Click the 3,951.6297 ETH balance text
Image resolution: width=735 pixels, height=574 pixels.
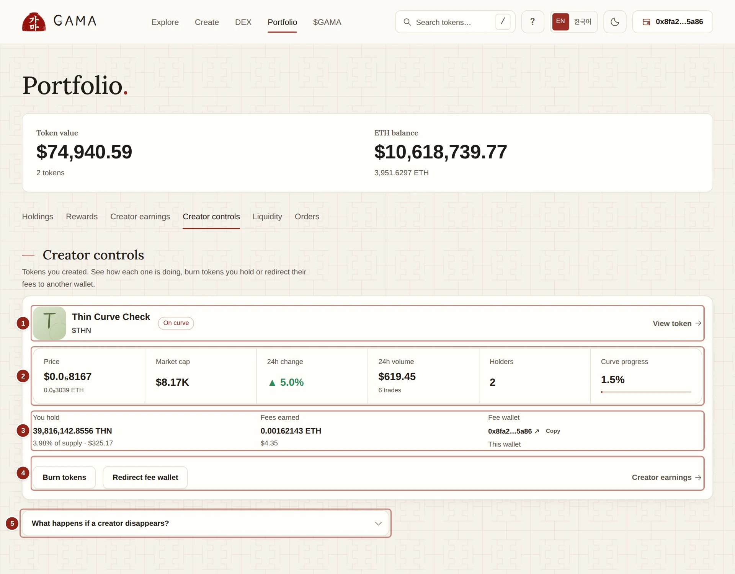click(x=401, y=173)
